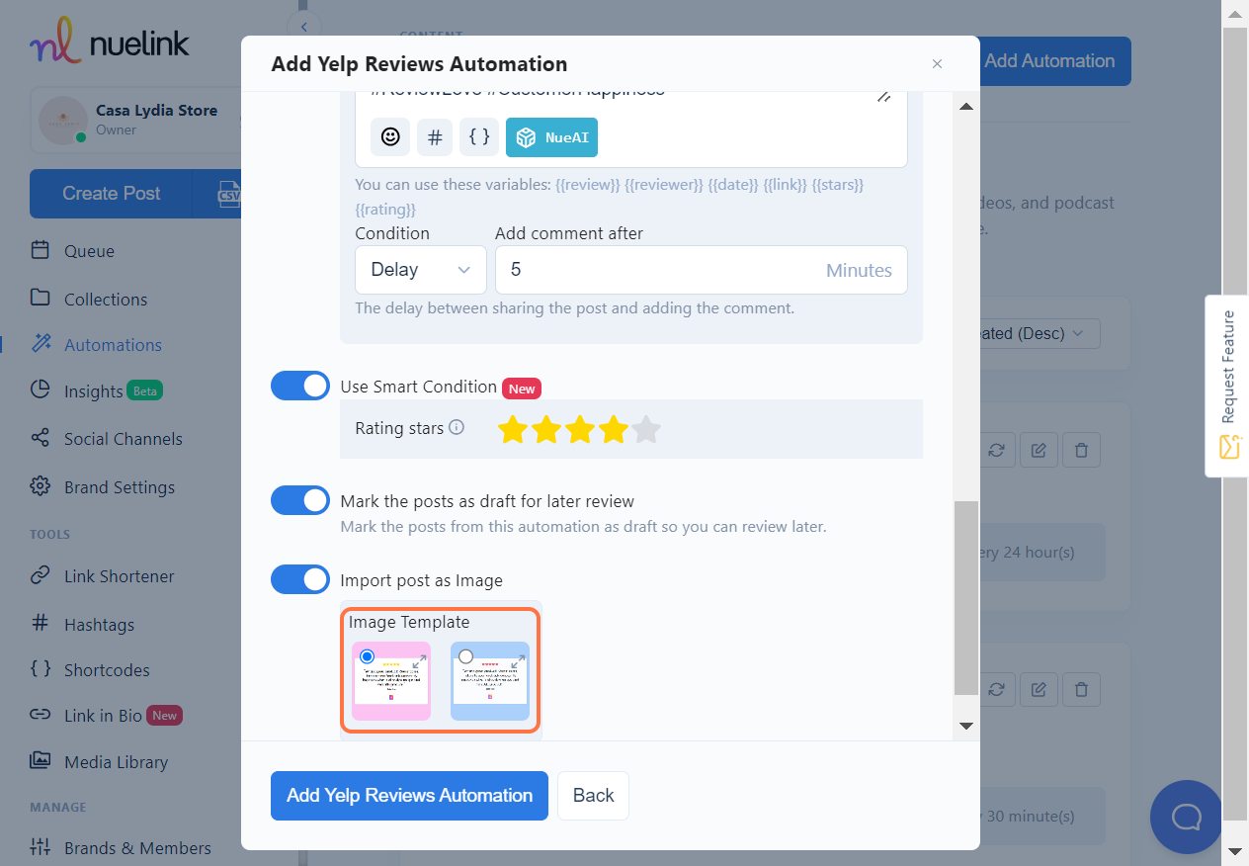Set rating to the second star
The height and width of the screenshot is (866, 1249).
[545, 429]
